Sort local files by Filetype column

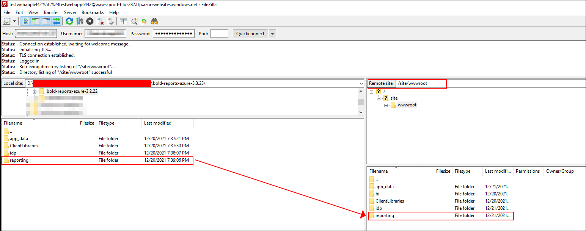[x=119, y=123]
